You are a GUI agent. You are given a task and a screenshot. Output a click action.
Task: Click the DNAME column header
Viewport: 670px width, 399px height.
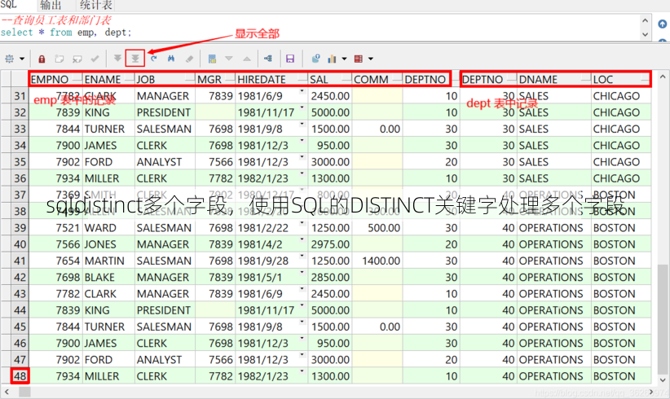click(x=554, y=79)
